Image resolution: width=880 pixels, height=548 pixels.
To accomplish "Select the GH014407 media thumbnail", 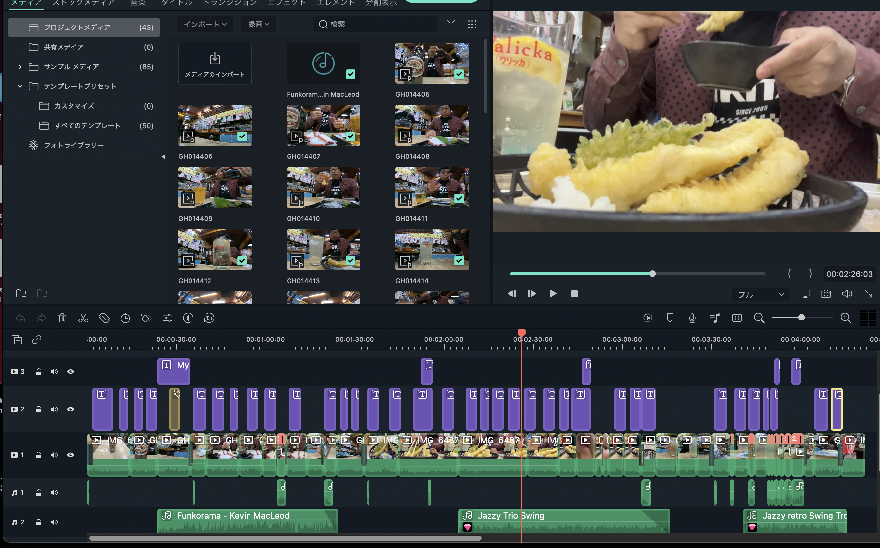I will coord(323,125).
